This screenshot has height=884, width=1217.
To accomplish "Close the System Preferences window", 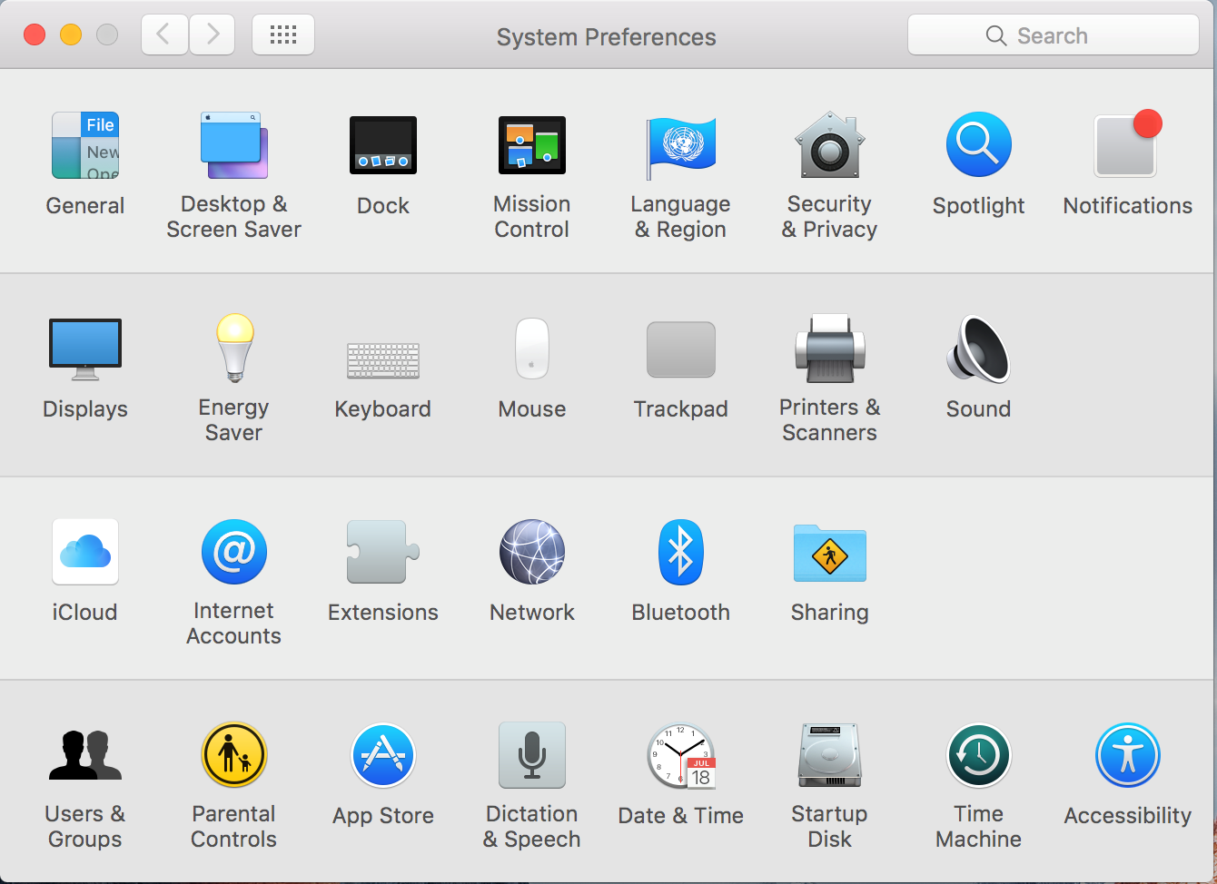I will point(35,35).
